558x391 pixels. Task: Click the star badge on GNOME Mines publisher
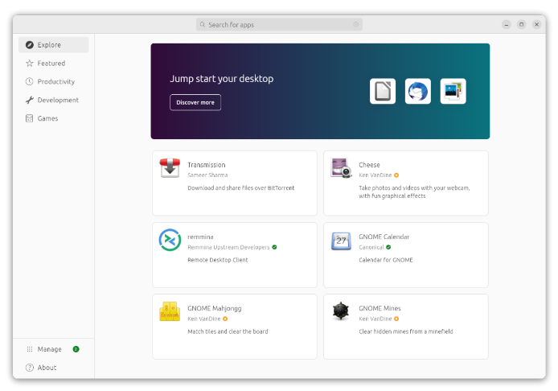(396, 319)
